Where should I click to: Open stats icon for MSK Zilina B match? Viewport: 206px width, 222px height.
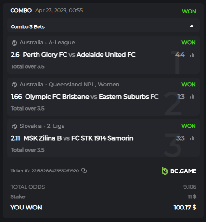pos(192,138)
